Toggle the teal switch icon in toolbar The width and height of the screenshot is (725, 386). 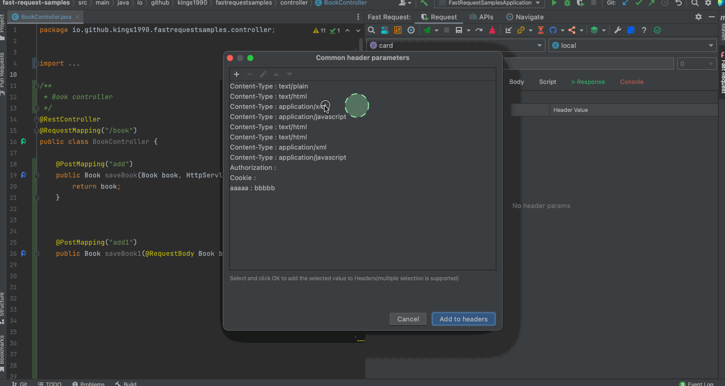(385, 31)
